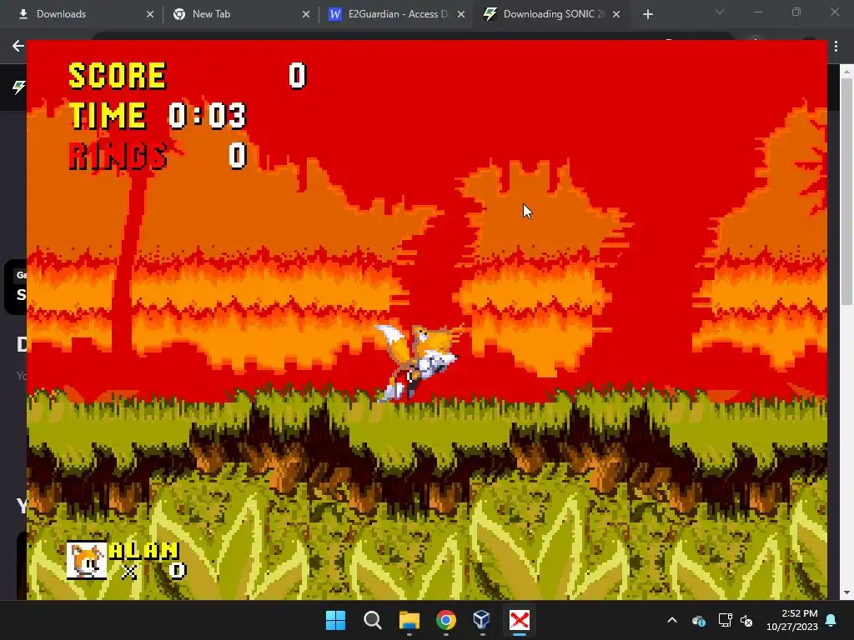This screenshot has width=854, height=640.
Task: Show hidden system tray icons
Action: tap(672, 620)
